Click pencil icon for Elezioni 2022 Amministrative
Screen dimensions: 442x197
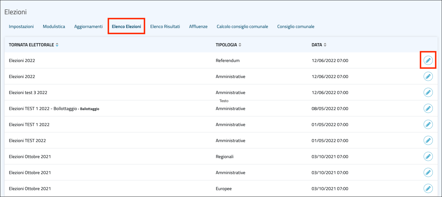click(x=428, y=77)
